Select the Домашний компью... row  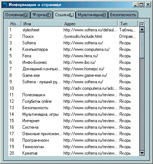74,69
